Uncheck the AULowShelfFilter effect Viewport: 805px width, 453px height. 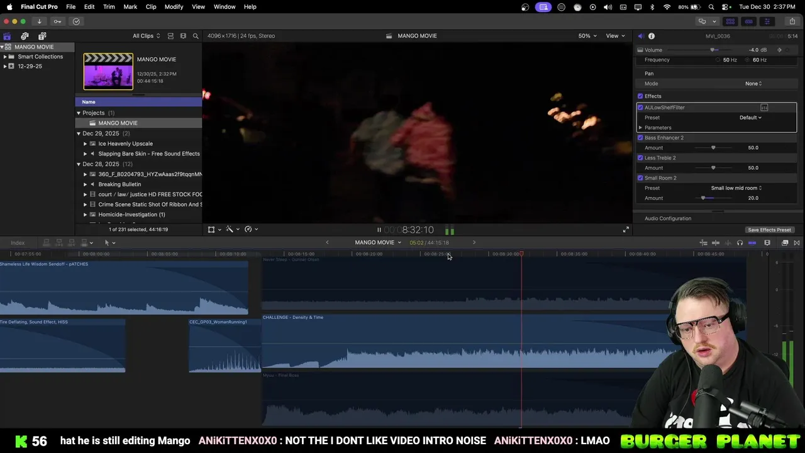coord(640,108)
